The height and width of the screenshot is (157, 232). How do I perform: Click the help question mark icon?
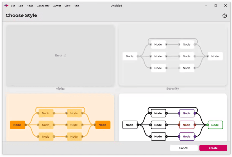point(225,15)
